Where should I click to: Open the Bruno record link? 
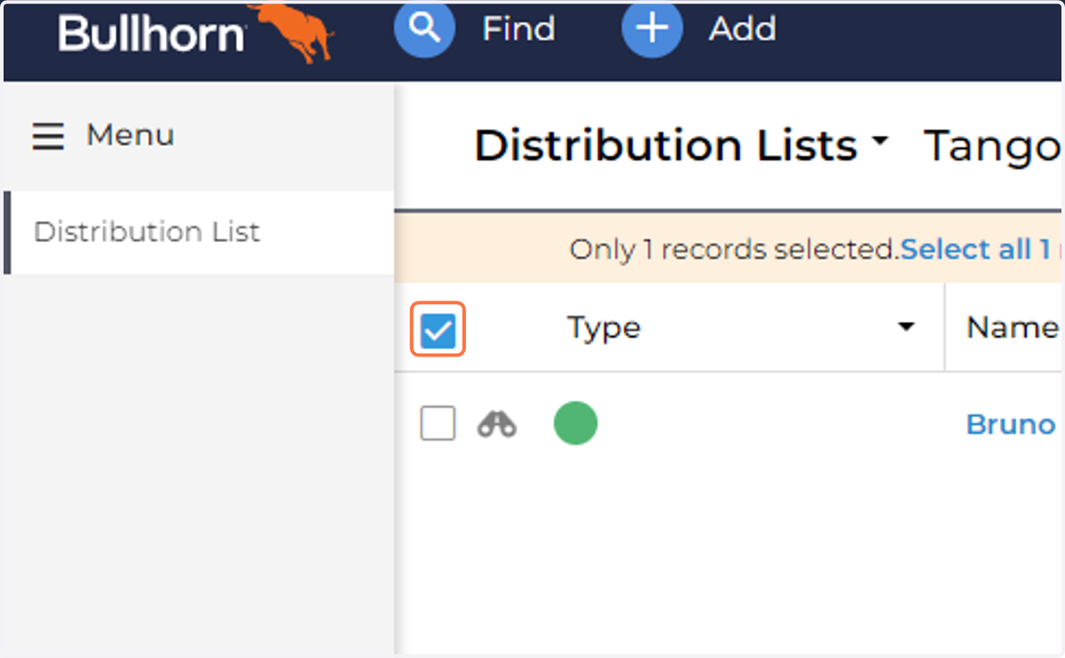tap(1010, 424)
